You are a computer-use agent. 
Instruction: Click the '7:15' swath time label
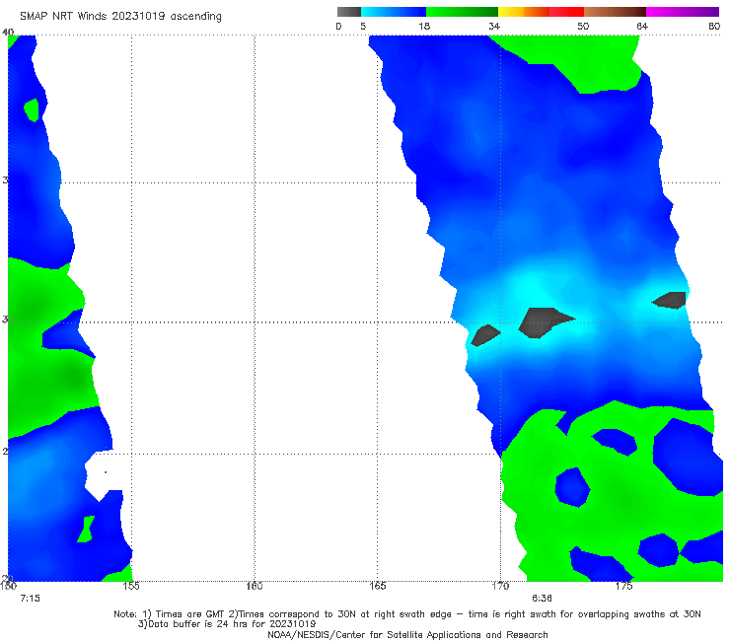(31, 599)
